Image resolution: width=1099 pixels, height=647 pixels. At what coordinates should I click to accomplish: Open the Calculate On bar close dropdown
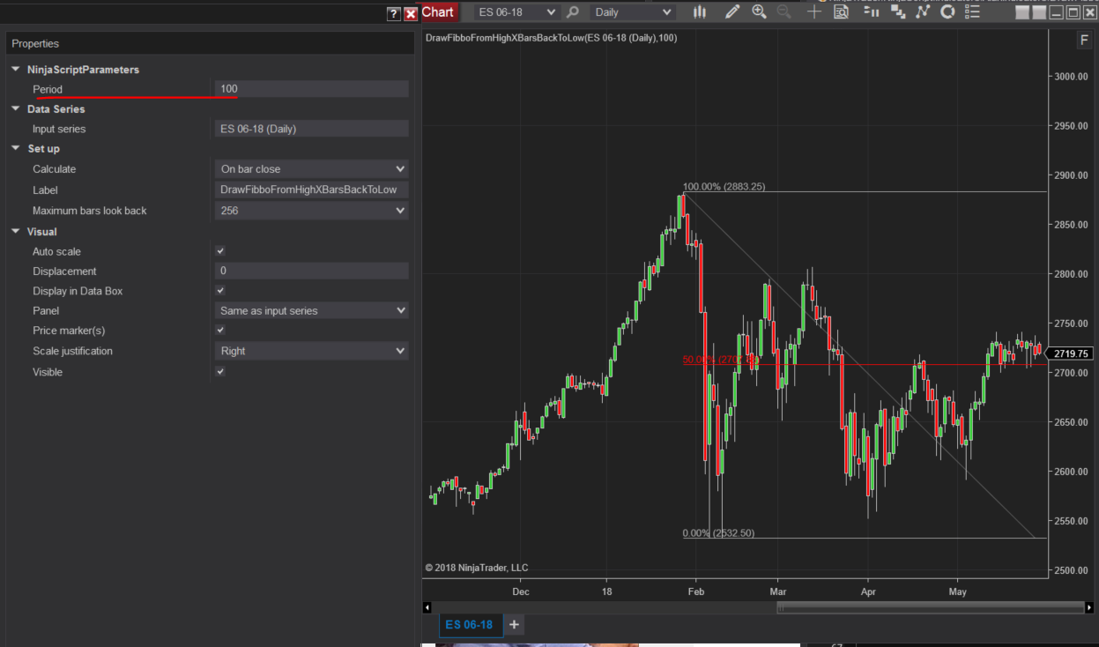311,168
